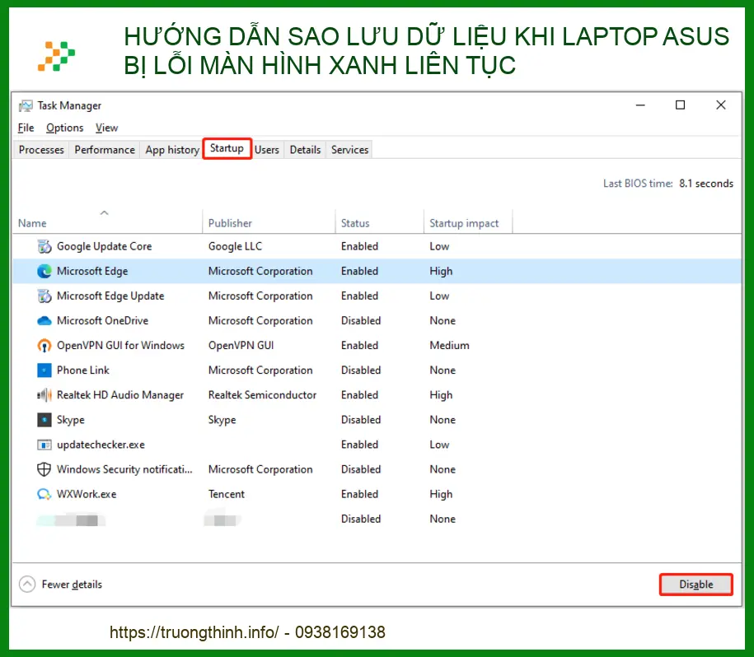Sort by the Startup impact column

464,223
